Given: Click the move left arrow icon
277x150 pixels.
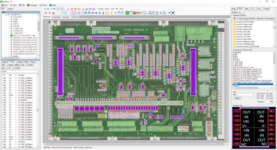Looking at the screenshot, I should 93,13.
